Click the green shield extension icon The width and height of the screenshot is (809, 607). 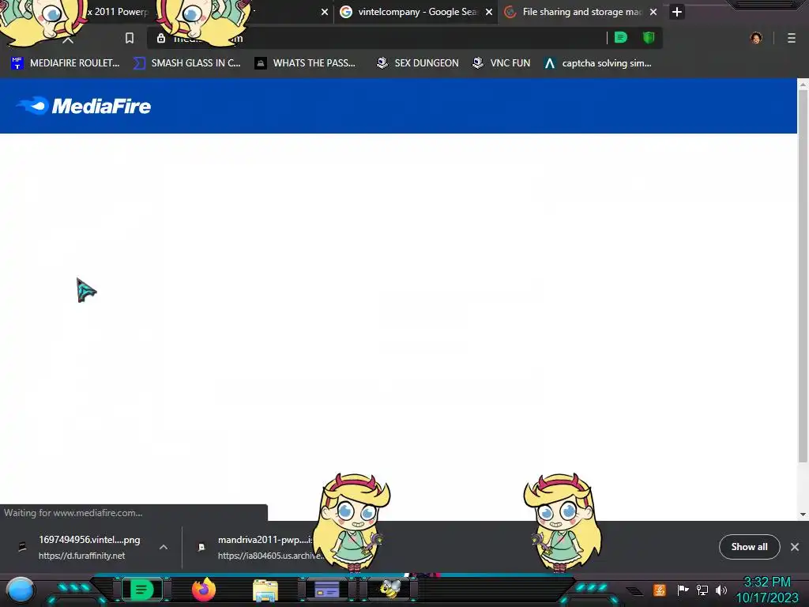pyautogui.click(x=649, y=38)
